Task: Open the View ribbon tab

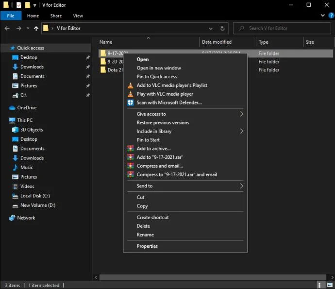Action: [78, 16]
